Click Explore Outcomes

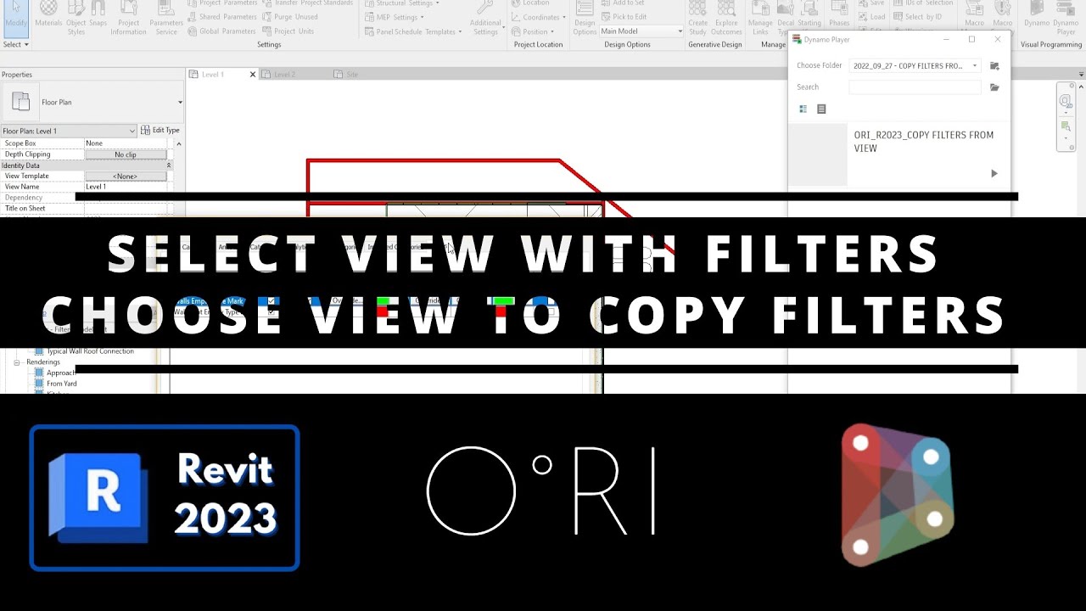pyautogui.click(x=726, y=17)
